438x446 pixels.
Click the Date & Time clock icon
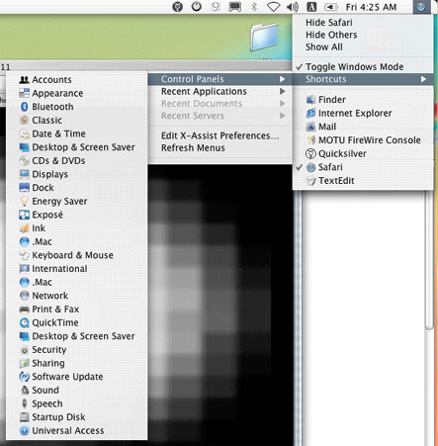coord(24,134)
